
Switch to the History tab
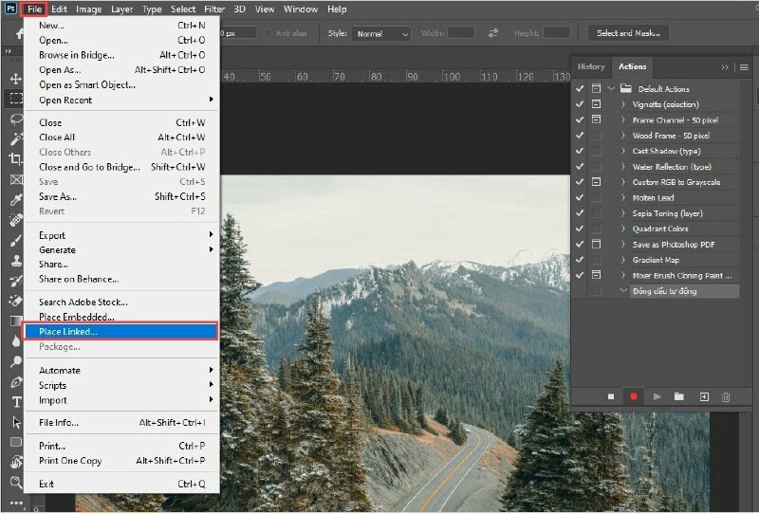tap(590, 66)
